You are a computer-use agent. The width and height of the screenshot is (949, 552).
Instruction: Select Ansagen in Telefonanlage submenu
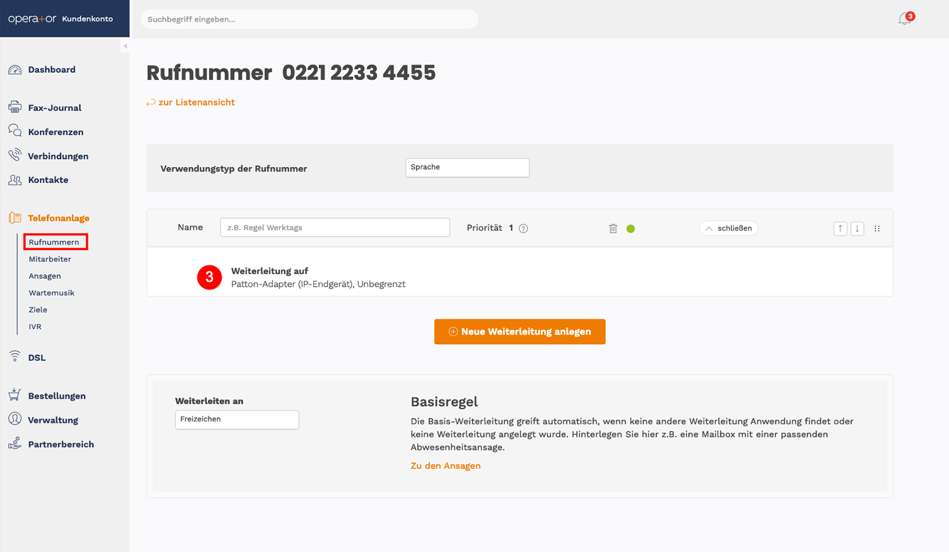tap(45, 276)
